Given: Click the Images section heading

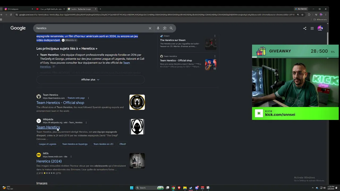Looking at the screenshot, I should (42, 183).
